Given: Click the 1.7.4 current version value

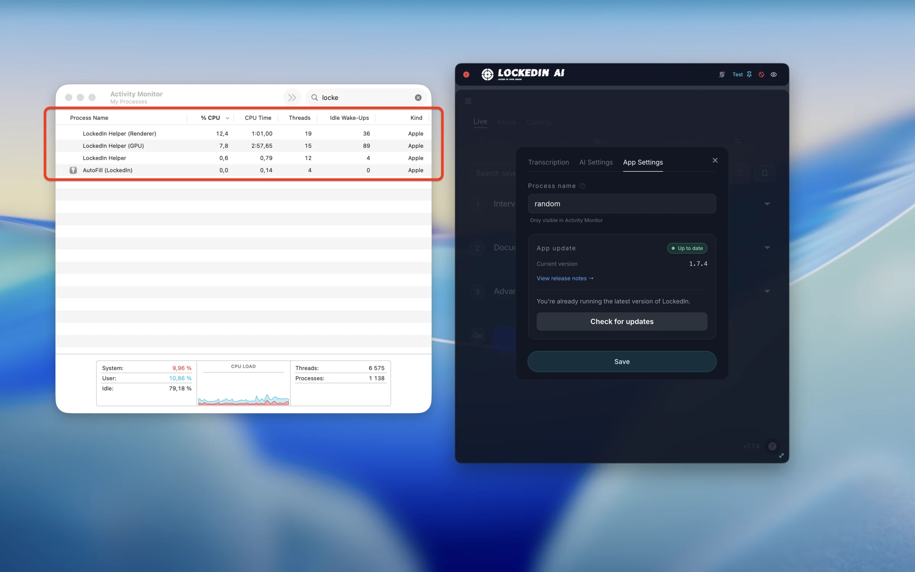Looking at the screenshot, I should pyautogui.click(x=698, y=264).
